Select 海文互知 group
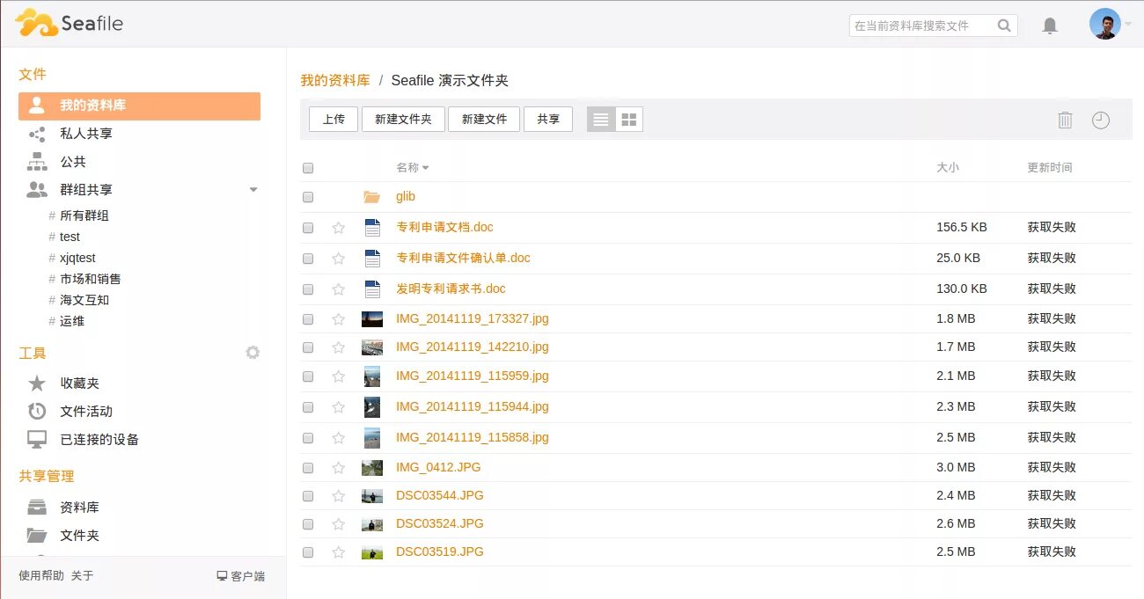Viewport: 1144px width, 599px height. click(x=84, y=300)
